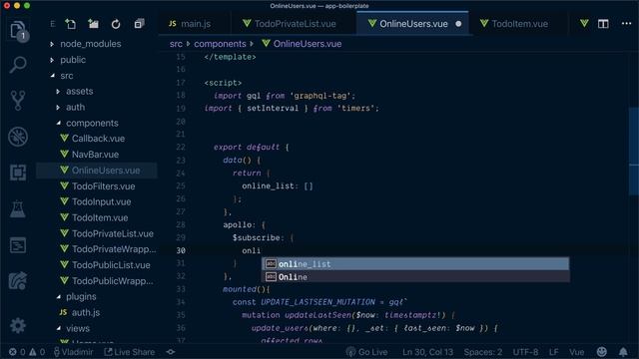Select Online autocomplete suggestion
The image size is (639, 359).
point(415,277)
